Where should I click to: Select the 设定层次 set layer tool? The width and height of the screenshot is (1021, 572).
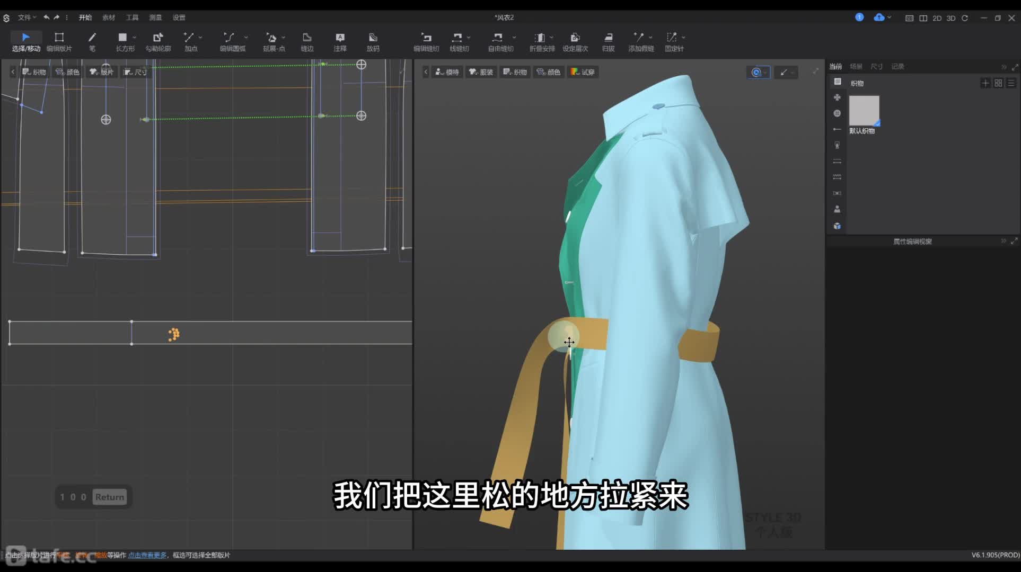(575, 42)
